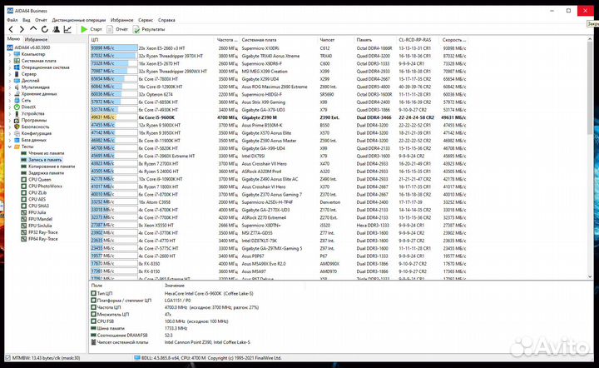
Task: Go back with the toolbar left arrow
Action: tap(11, 29)
